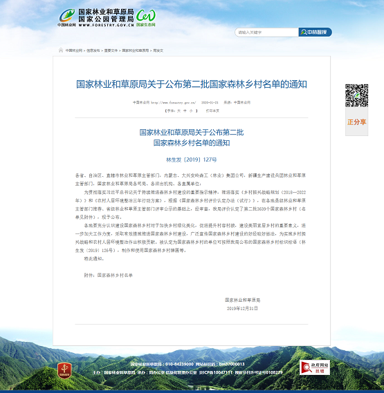Click the 中特智搜 search button

[315, 32]
